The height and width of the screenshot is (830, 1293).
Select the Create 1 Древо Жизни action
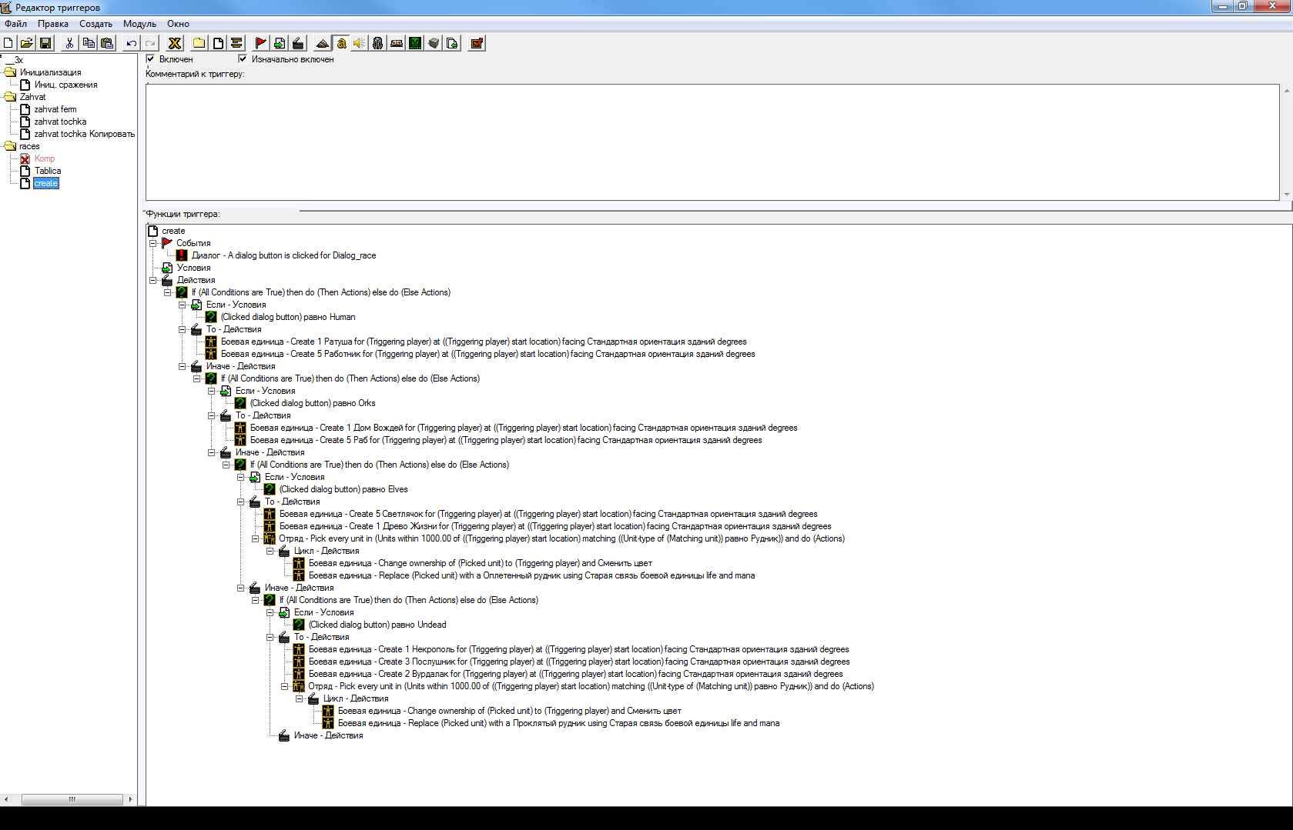point(555,526)
